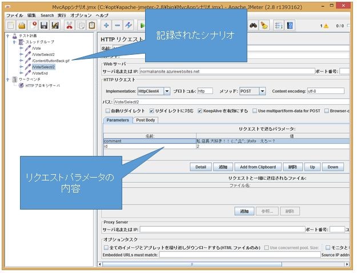Click the Save As toolbar icon
Image resolution: width=357 pixels, height=273 pixels.
pos(55,25)
